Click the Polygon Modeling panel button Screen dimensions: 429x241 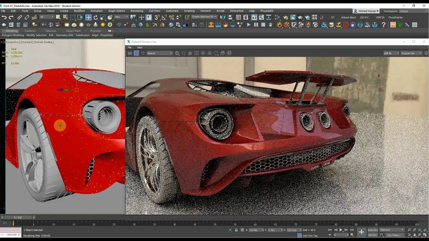(13, 35)
